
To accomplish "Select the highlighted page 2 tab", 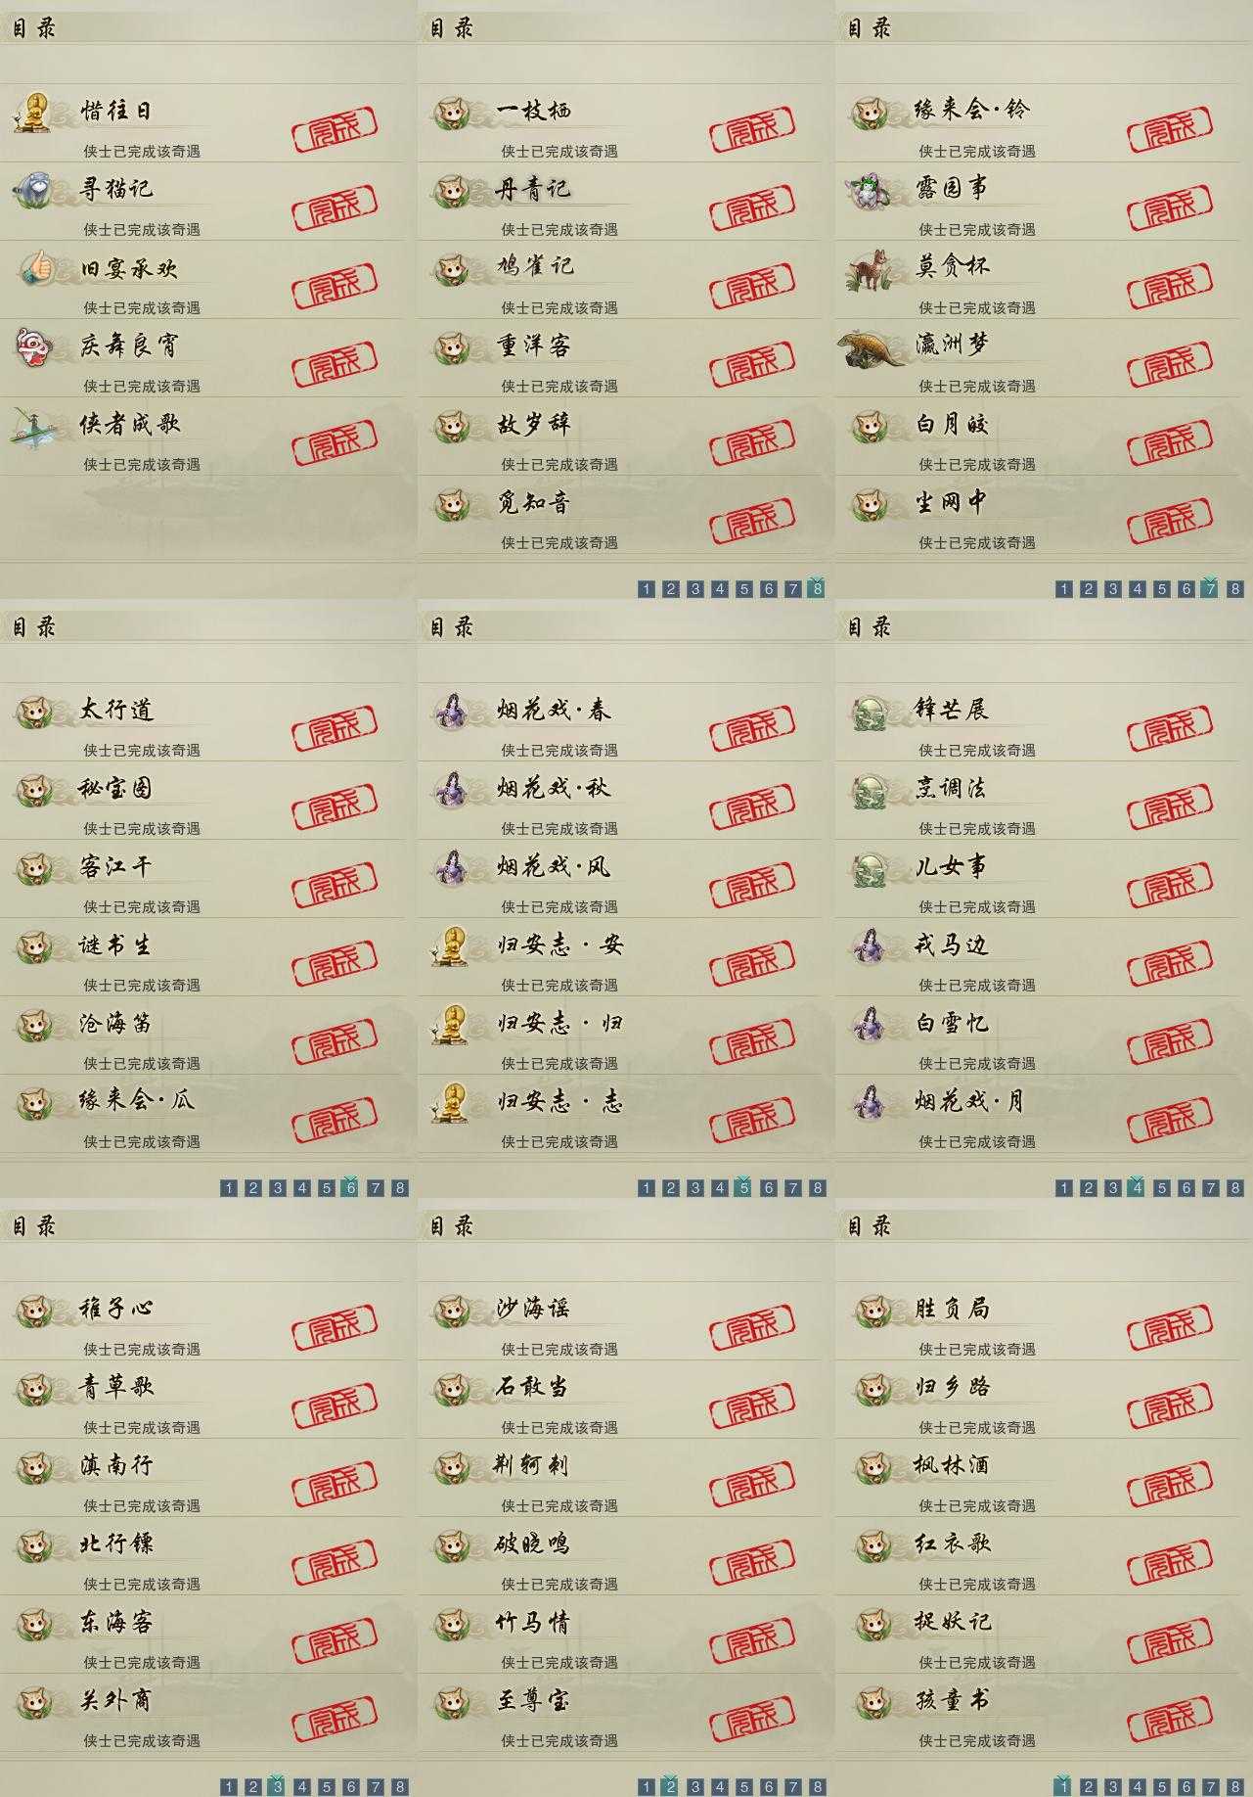I will (x=670, y=1786).
